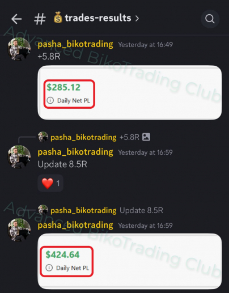Open image attachment icon in +5.8R reply preview
The height and width of the screenshot is (293, 229).
click(146, 137)
